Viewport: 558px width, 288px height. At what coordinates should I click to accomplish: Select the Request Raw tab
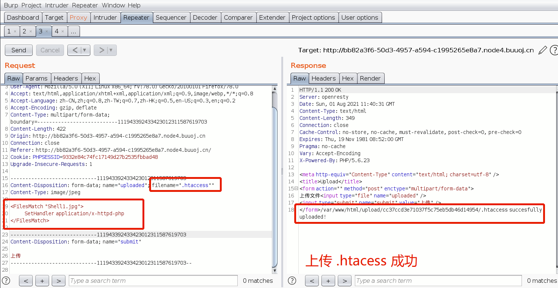14,78
